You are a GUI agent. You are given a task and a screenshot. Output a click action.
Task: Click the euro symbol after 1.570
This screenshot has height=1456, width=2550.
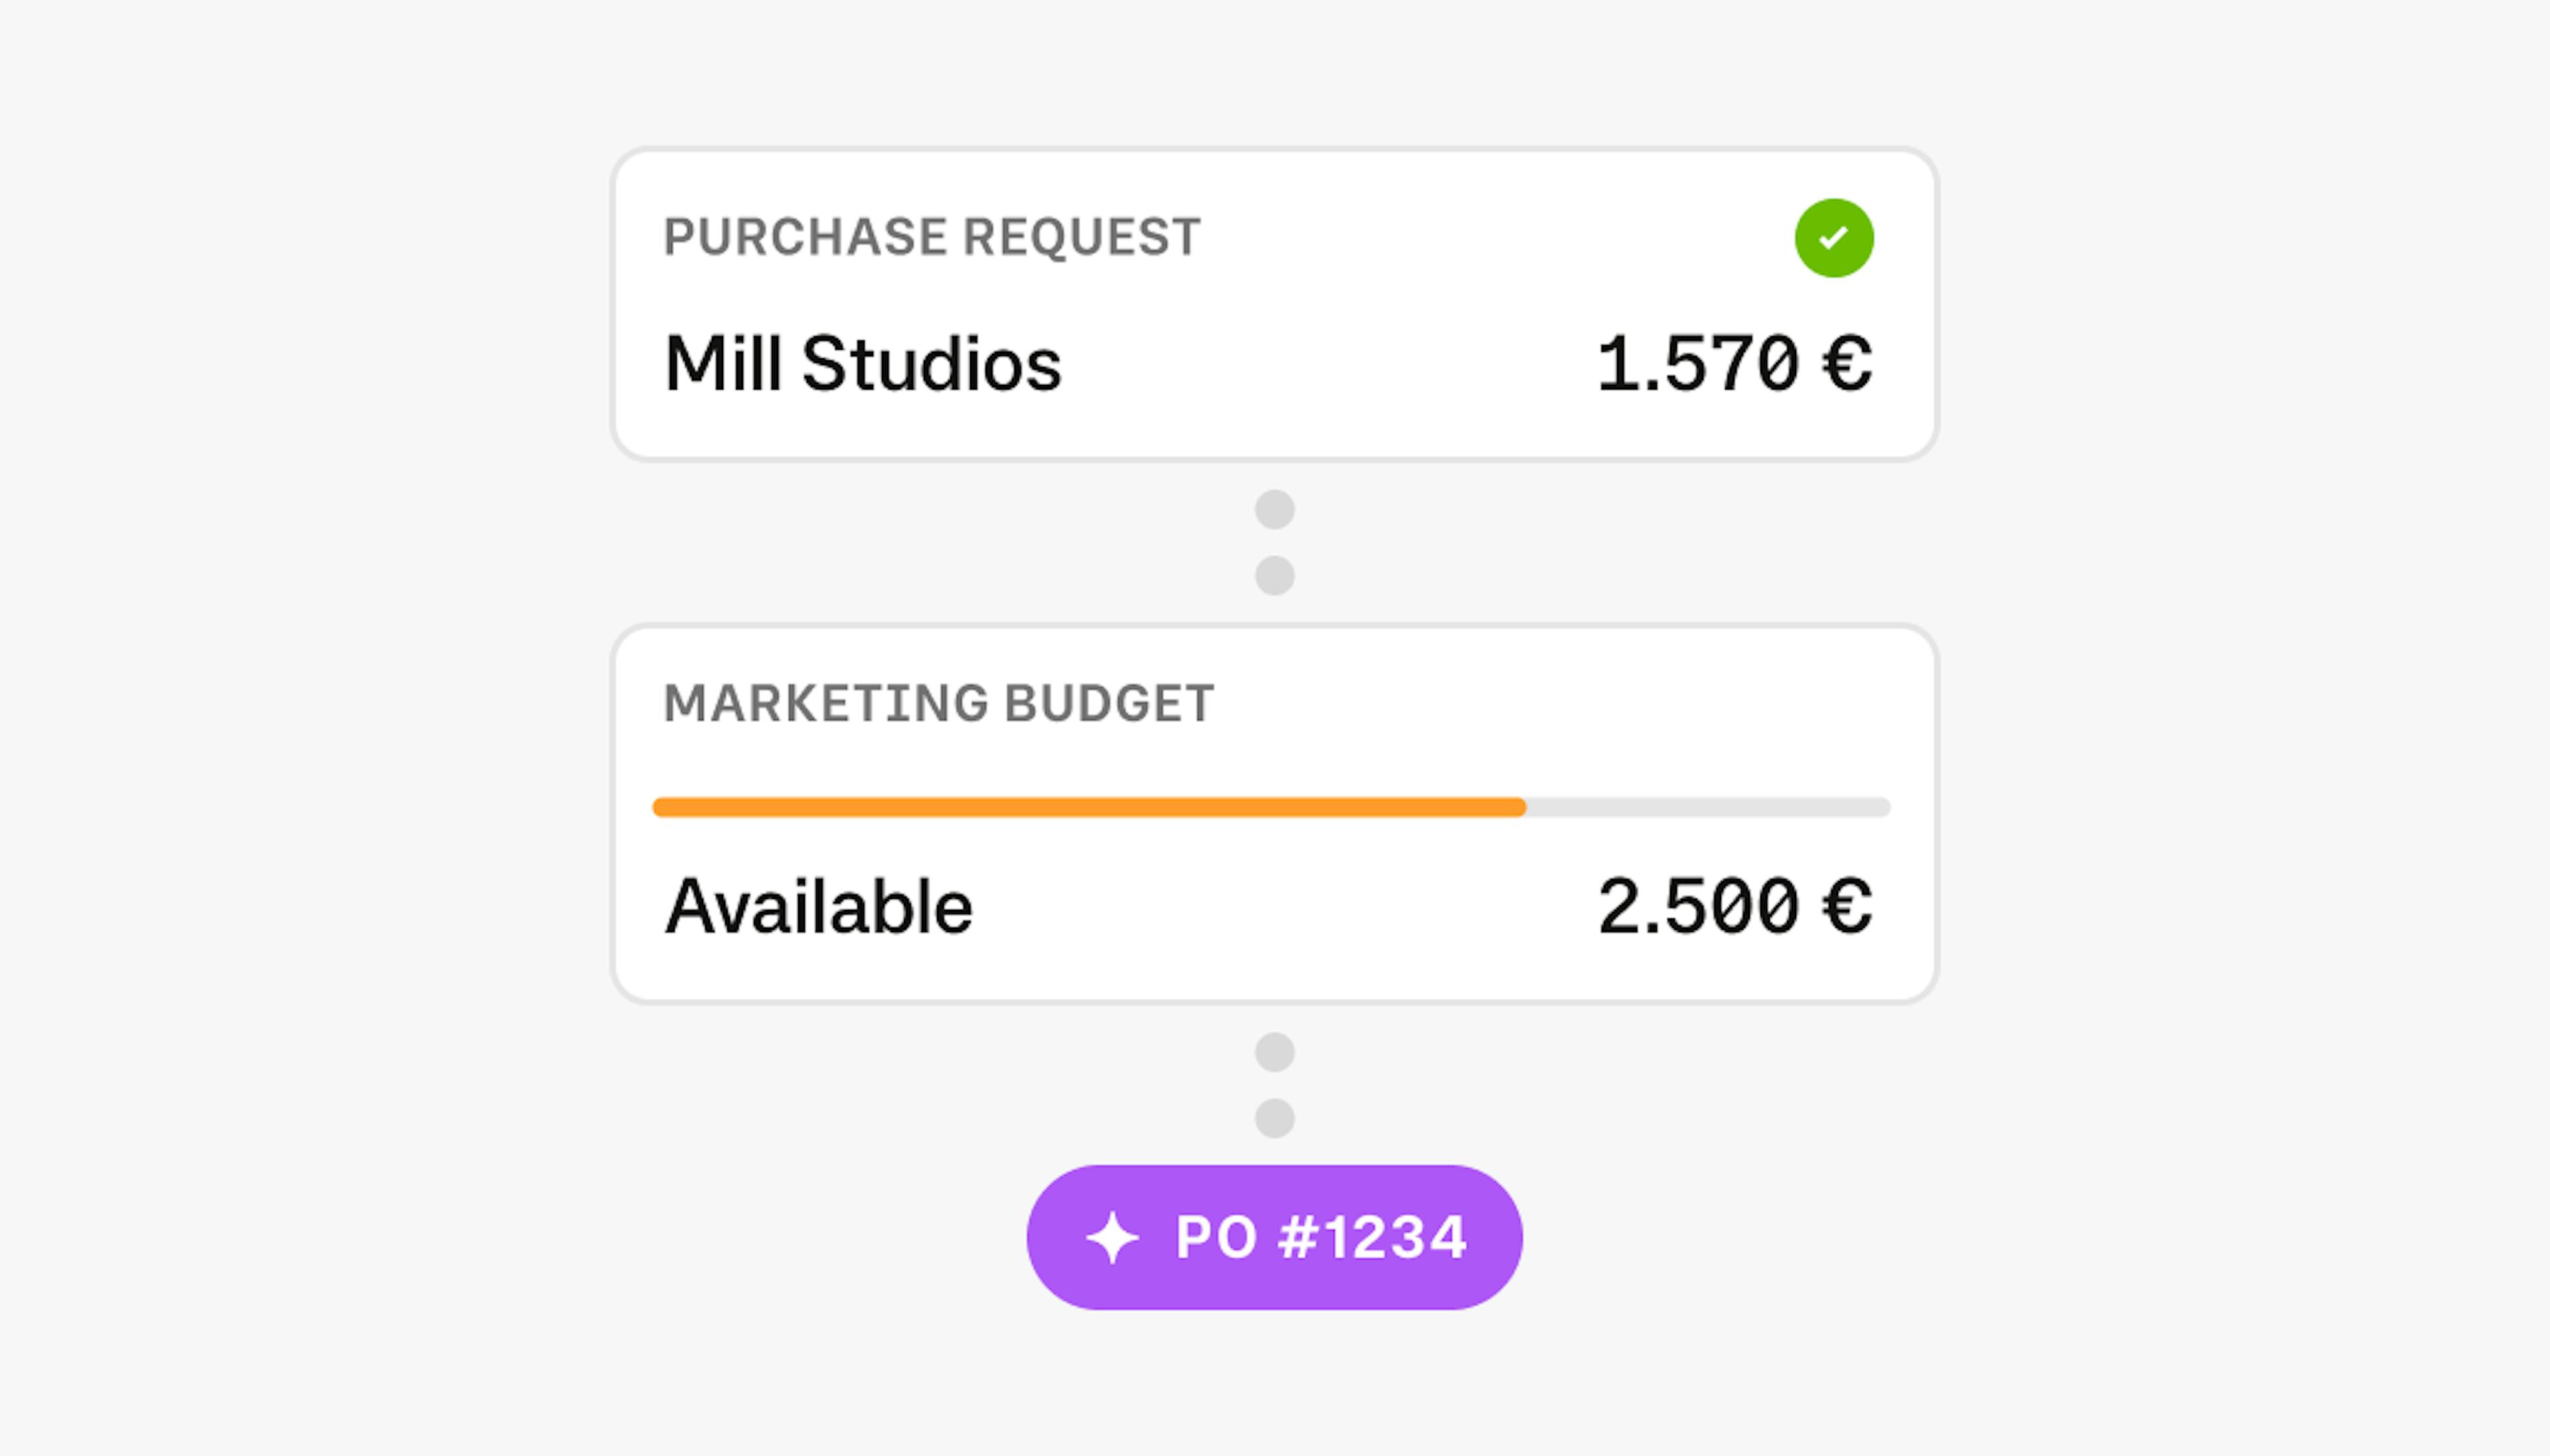click(x=1847, y=363)
